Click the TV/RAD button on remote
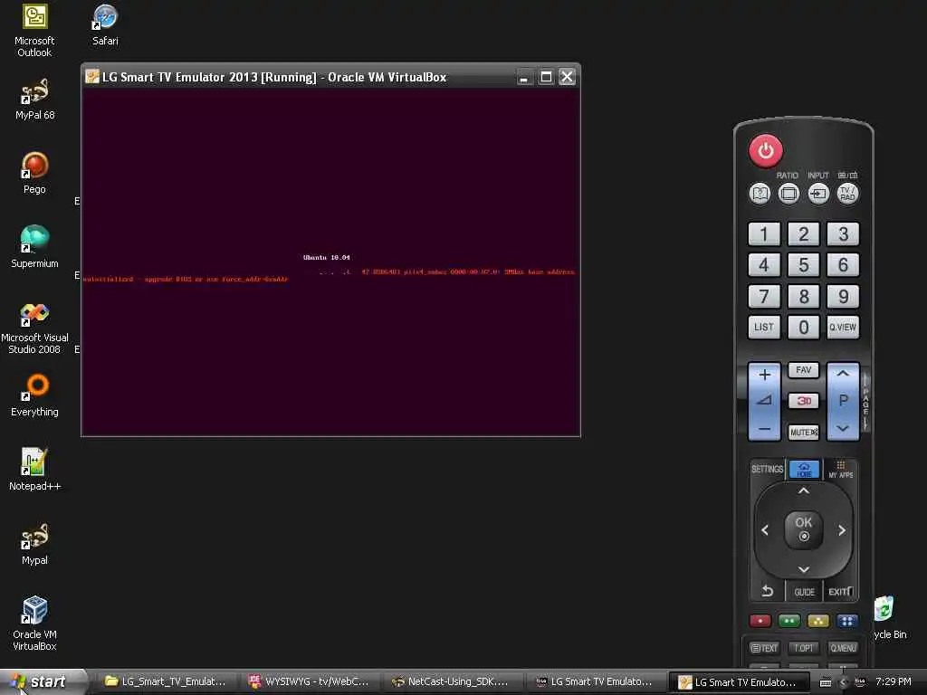This screenshot has width=927, height=695. click(847, 194)
